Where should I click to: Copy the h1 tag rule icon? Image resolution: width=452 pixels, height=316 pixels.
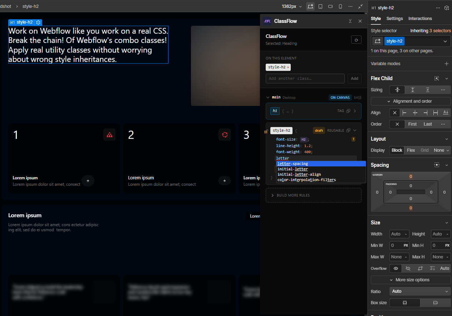click(x=348, y=111)
